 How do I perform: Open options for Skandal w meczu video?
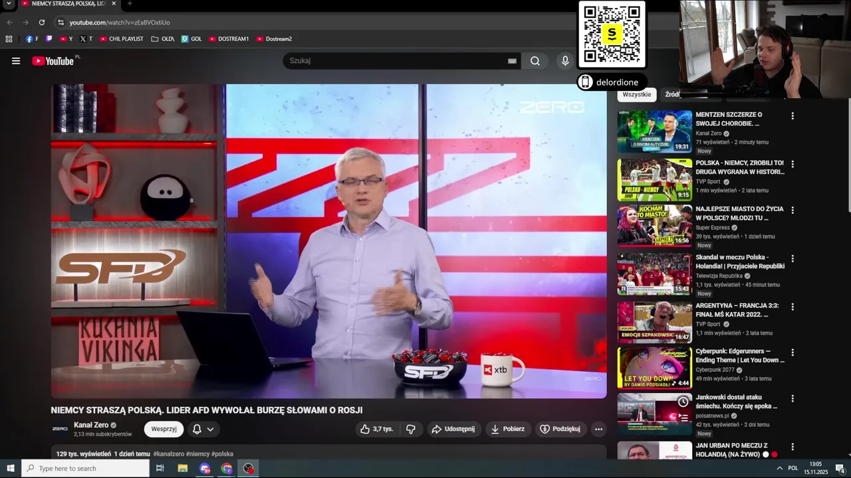[792, 259]
